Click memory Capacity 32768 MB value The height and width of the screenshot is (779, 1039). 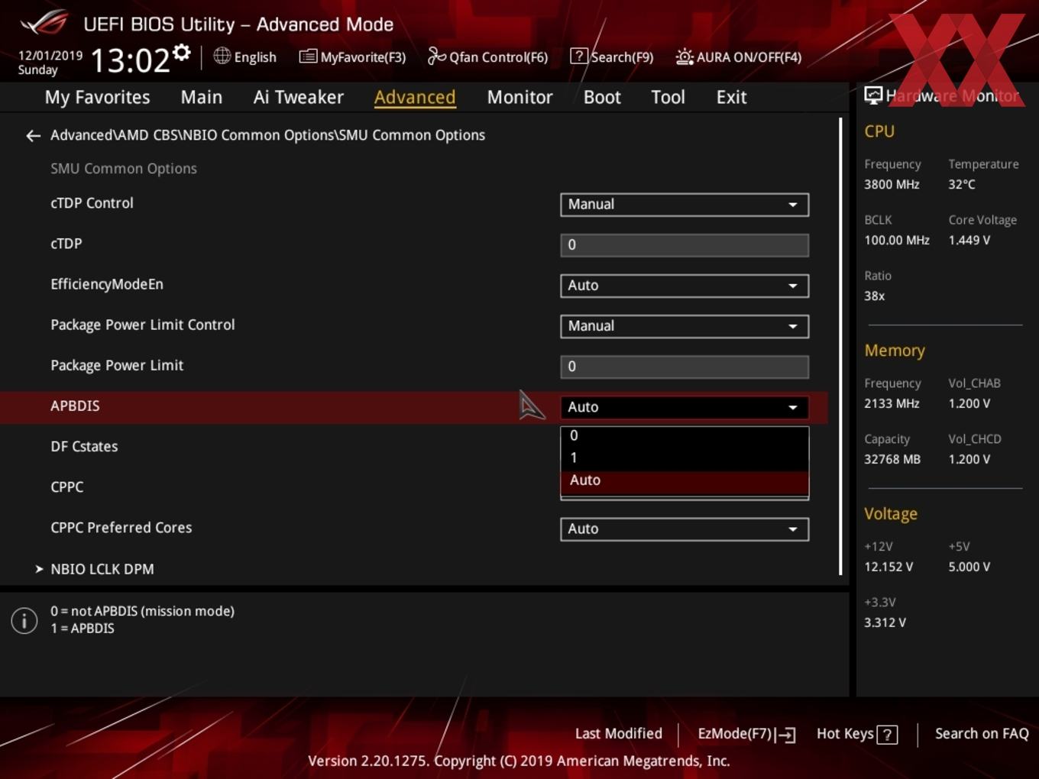coord(892,459)
